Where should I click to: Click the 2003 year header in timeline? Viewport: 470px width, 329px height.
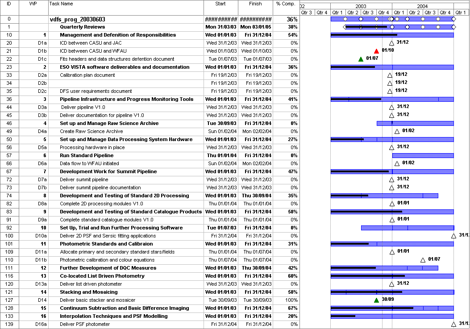(361, 6)
